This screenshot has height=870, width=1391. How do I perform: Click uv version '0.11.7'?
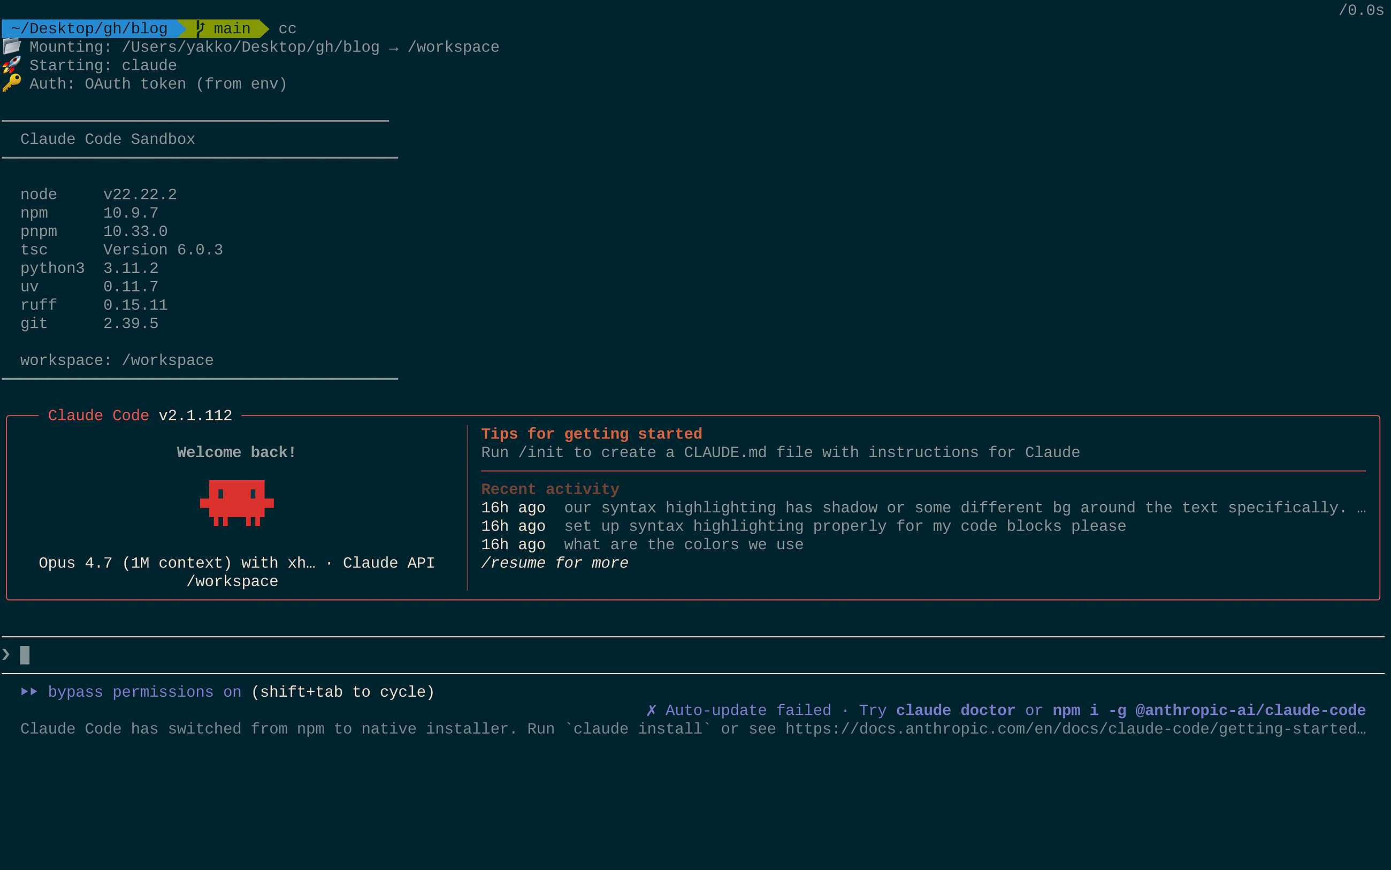pyautogui.click(x=131, y=287)
